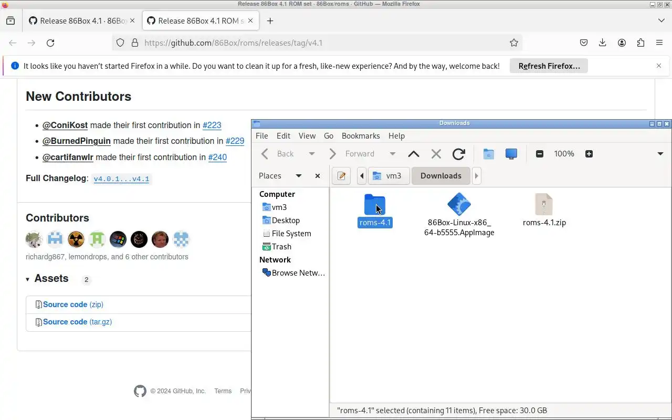Save page to Pocket

coord(584,43)
